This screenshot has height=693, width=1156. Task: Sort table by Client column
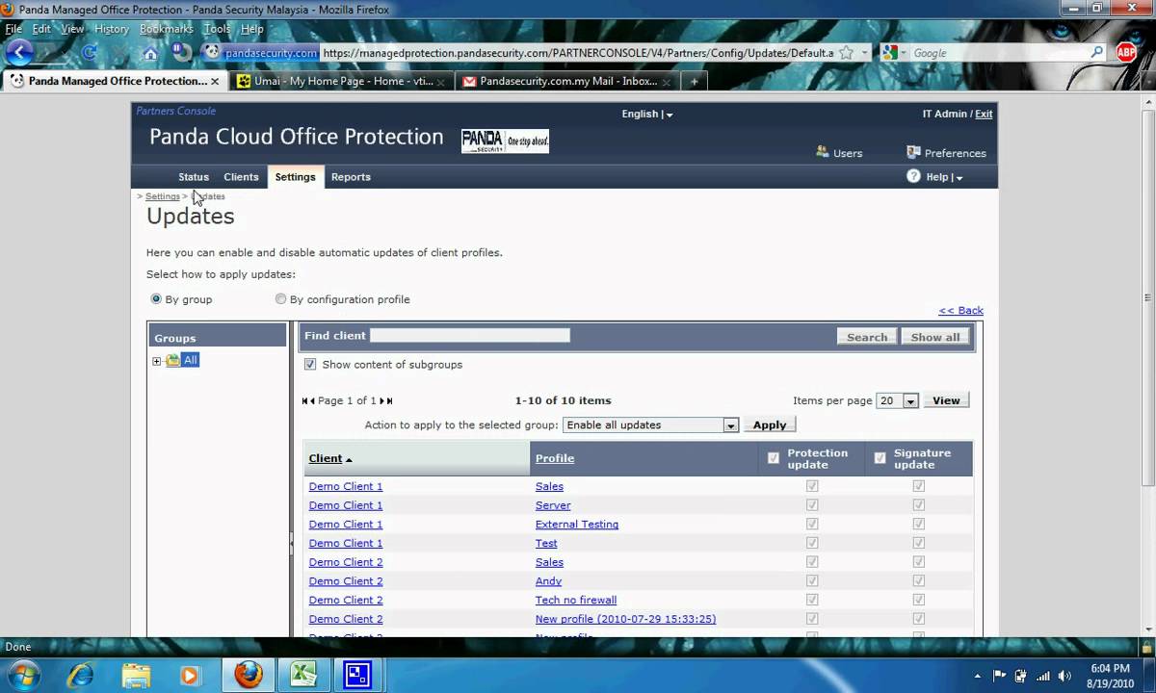pyautogui.click(x=326, y=458)
